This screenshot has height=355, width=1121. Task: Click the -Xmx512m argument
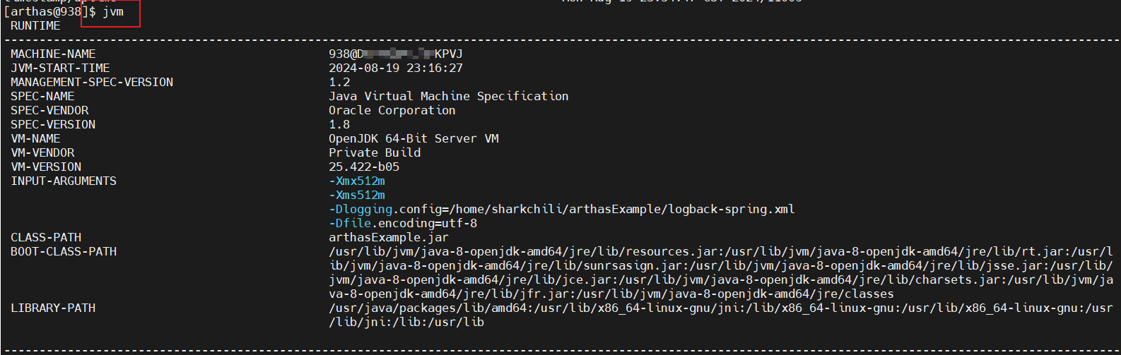(357, 181)
